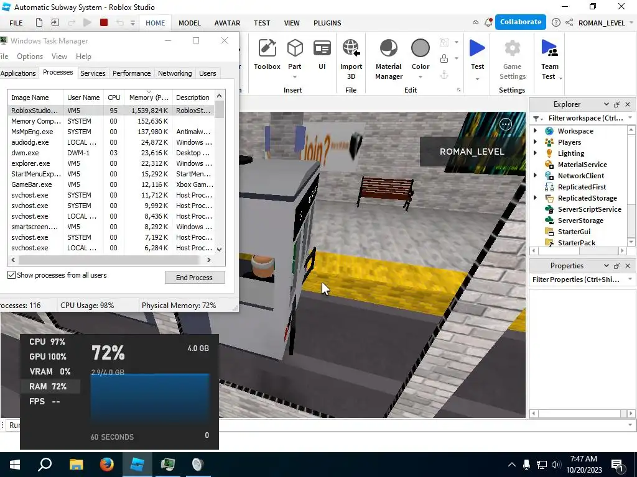The height and width of the screenshot is (477, 637).
Task: Open Properties panel options chevron
Action: tap(606, 266)
